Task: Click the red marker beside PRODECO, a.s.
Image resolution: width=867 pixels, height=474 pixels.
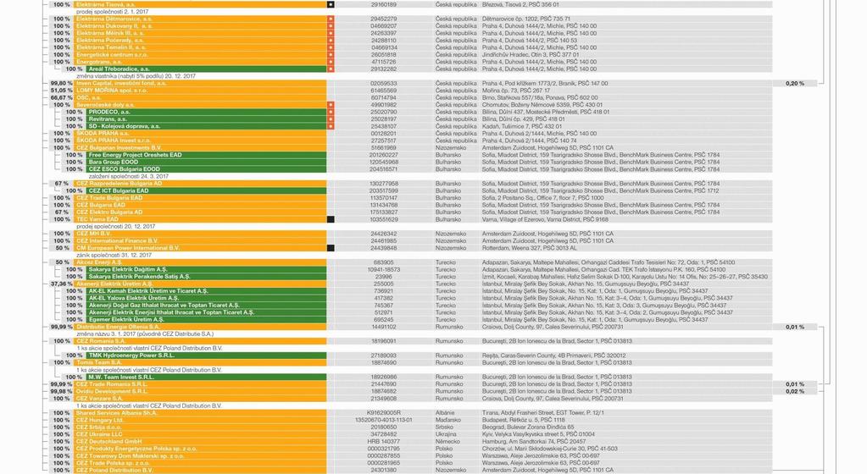Action: pyautogui.click(x=331, y=112)
